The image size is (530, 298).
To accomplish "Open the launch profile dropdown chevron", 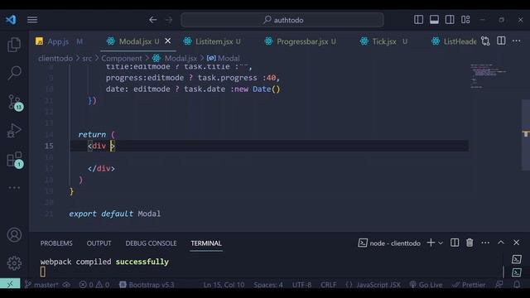I will pyautogui.click(x=441, y=243).
